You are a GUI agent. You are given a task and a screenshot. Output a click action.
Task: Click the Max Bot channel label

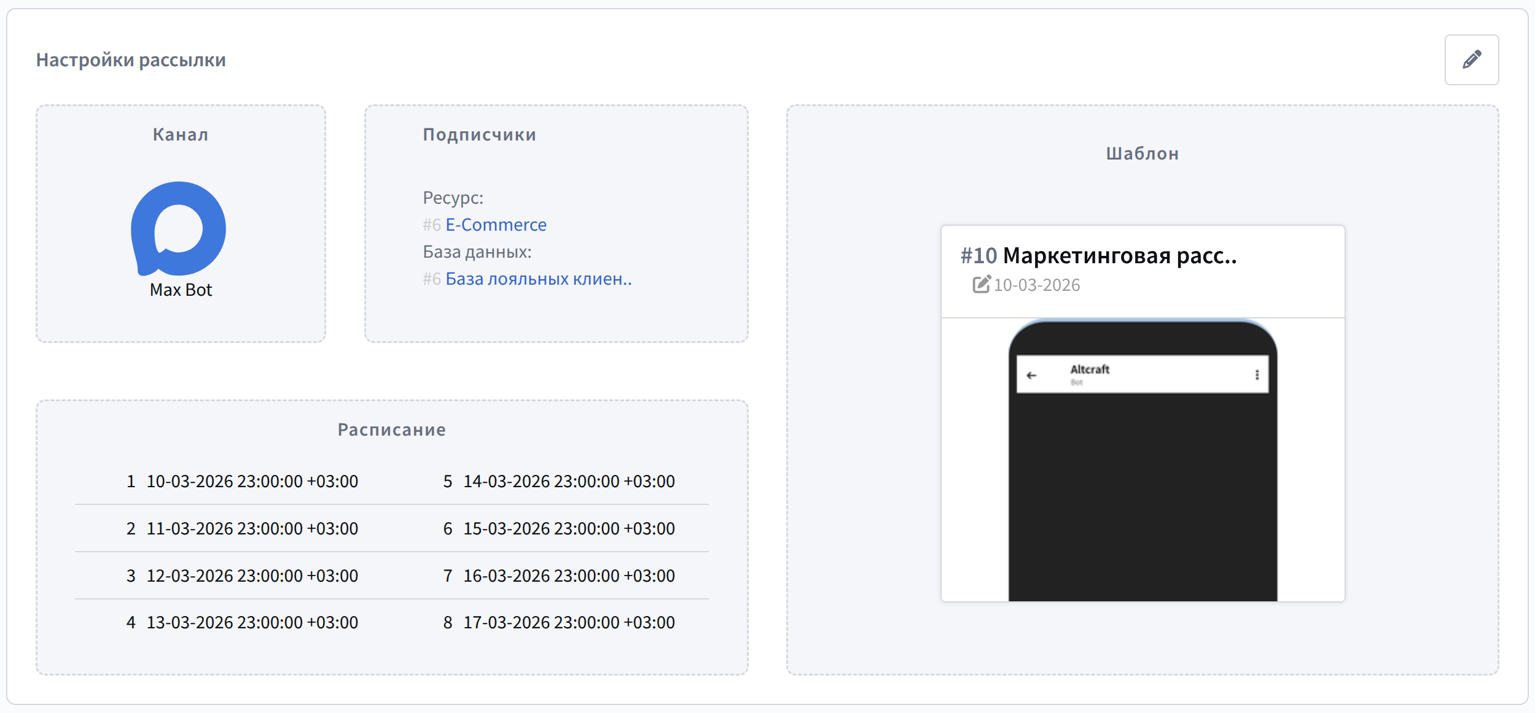click(181, 290)
